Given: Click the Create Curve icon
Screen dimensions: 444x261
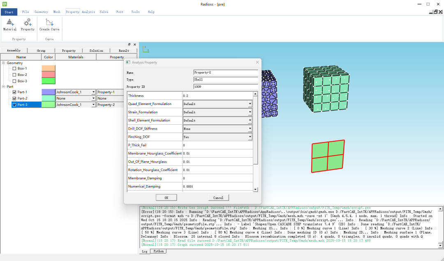Looking at the screenshot, I should pos(49,25).
